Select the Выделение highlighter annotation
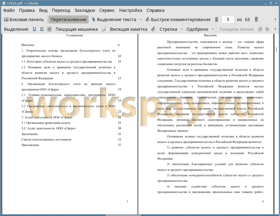 click(x=16, y=29)
